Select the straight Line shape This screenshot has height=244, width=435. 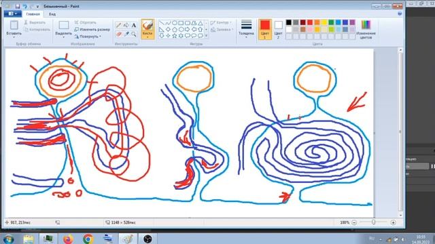point(162,23)
